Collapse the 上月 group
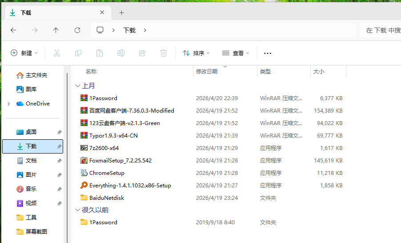401x243 pixels. click(x=77, y=86)
